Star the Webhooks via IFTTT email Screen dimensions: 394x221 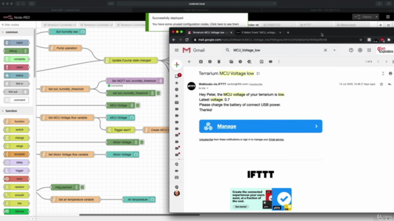(382, 84)
